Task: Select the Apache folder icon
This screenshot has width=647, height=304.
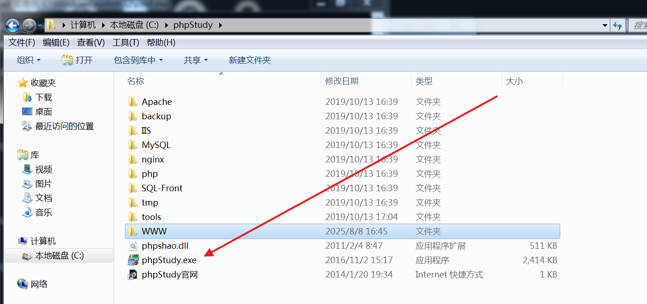Action: [133, 102]
